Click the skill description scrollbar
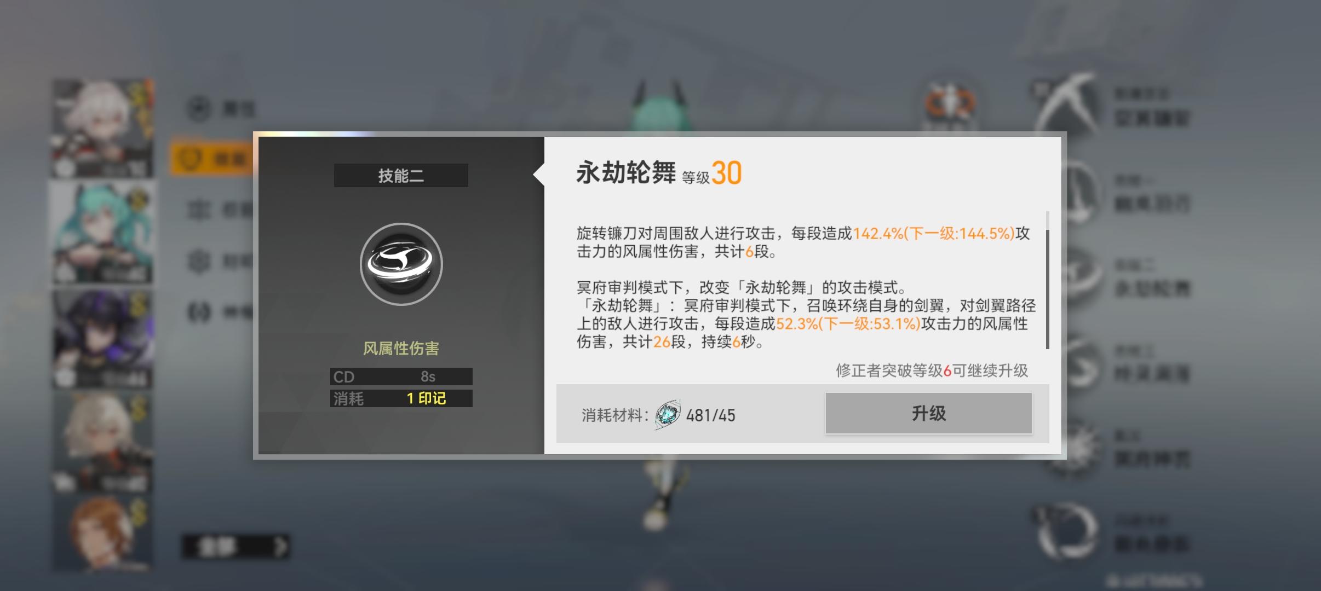 coord(1047,280)
